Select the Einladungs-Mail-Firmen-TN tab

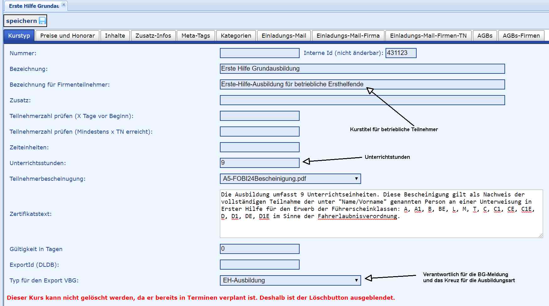point(428,36)
